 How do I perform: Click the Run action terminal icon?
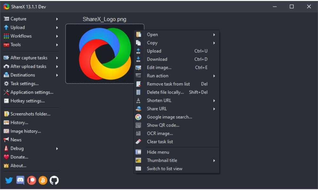138,76
